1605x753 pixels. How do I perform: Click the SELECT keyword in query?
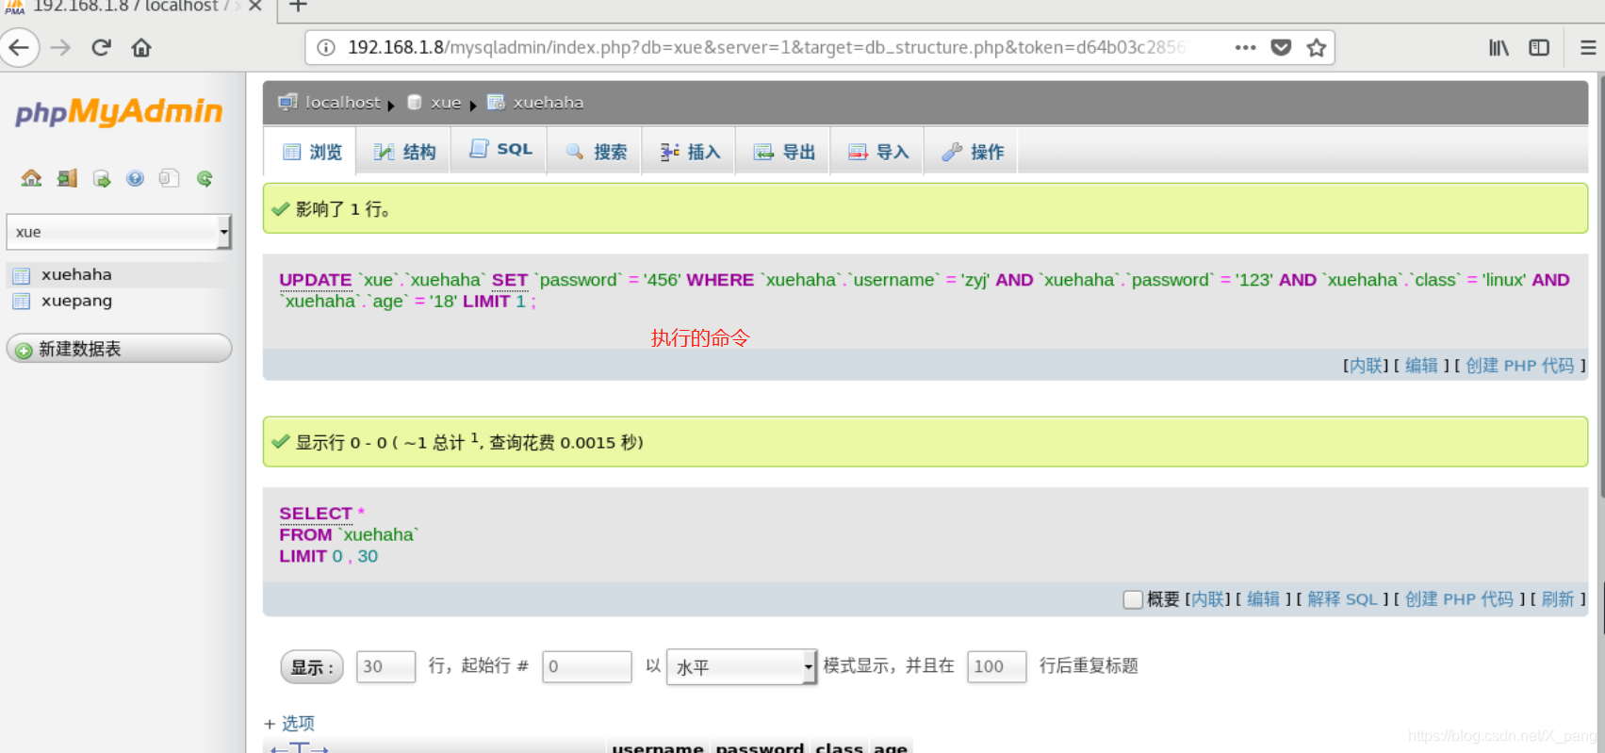315,514
